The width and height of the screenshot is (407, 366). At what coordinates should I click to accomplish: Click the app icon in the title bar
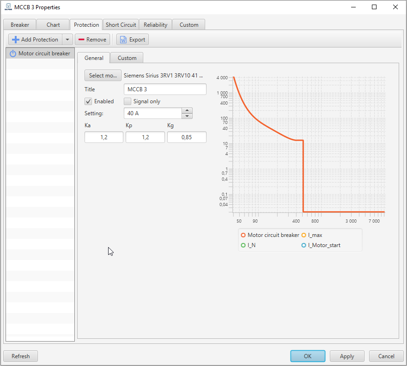coord(8,7)
